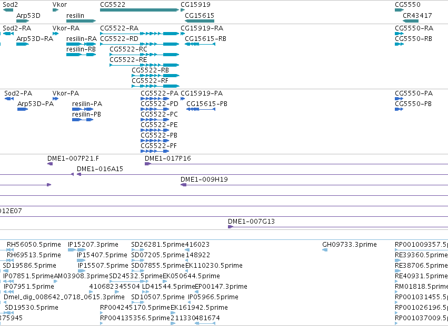Select the CG15615-RB transcript
The image size is (448, 326).
[200, 44]
